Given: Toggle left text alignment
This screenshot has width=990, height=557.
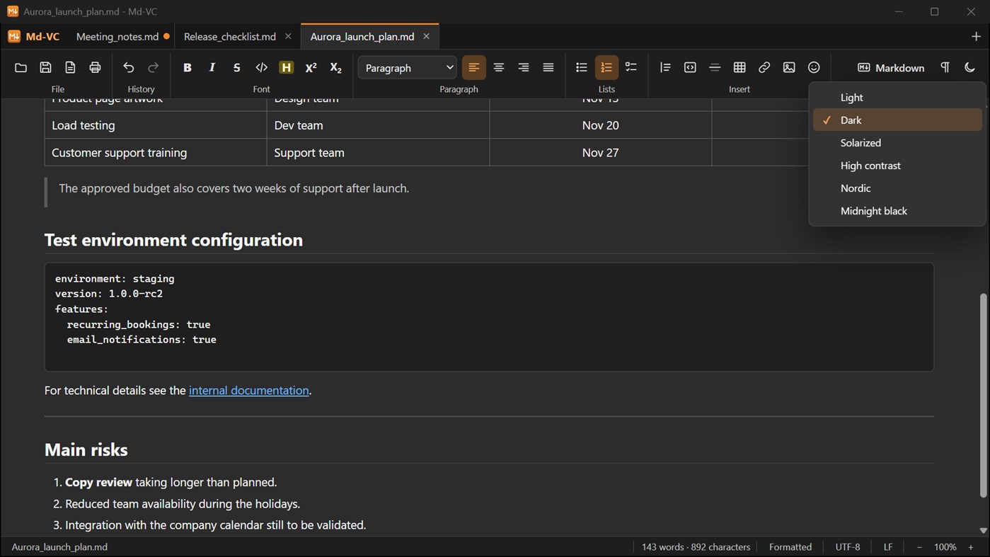Looking at the screenshot, I should pos(474,67).
